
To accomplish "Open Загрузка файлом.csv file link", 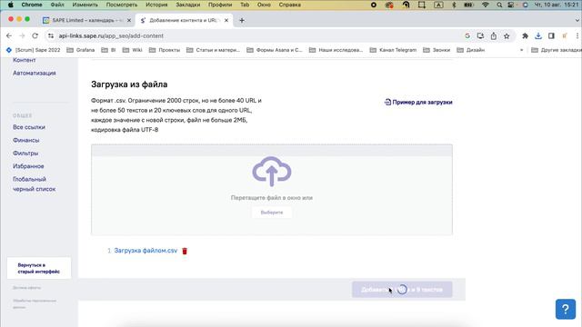I will point(145,251).
